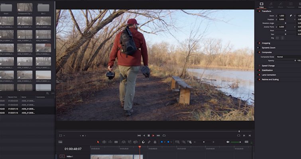The height and width of the screenshot is (159, 301).
Task: Disable the Cropping section toggle
Action: (259, 43)
